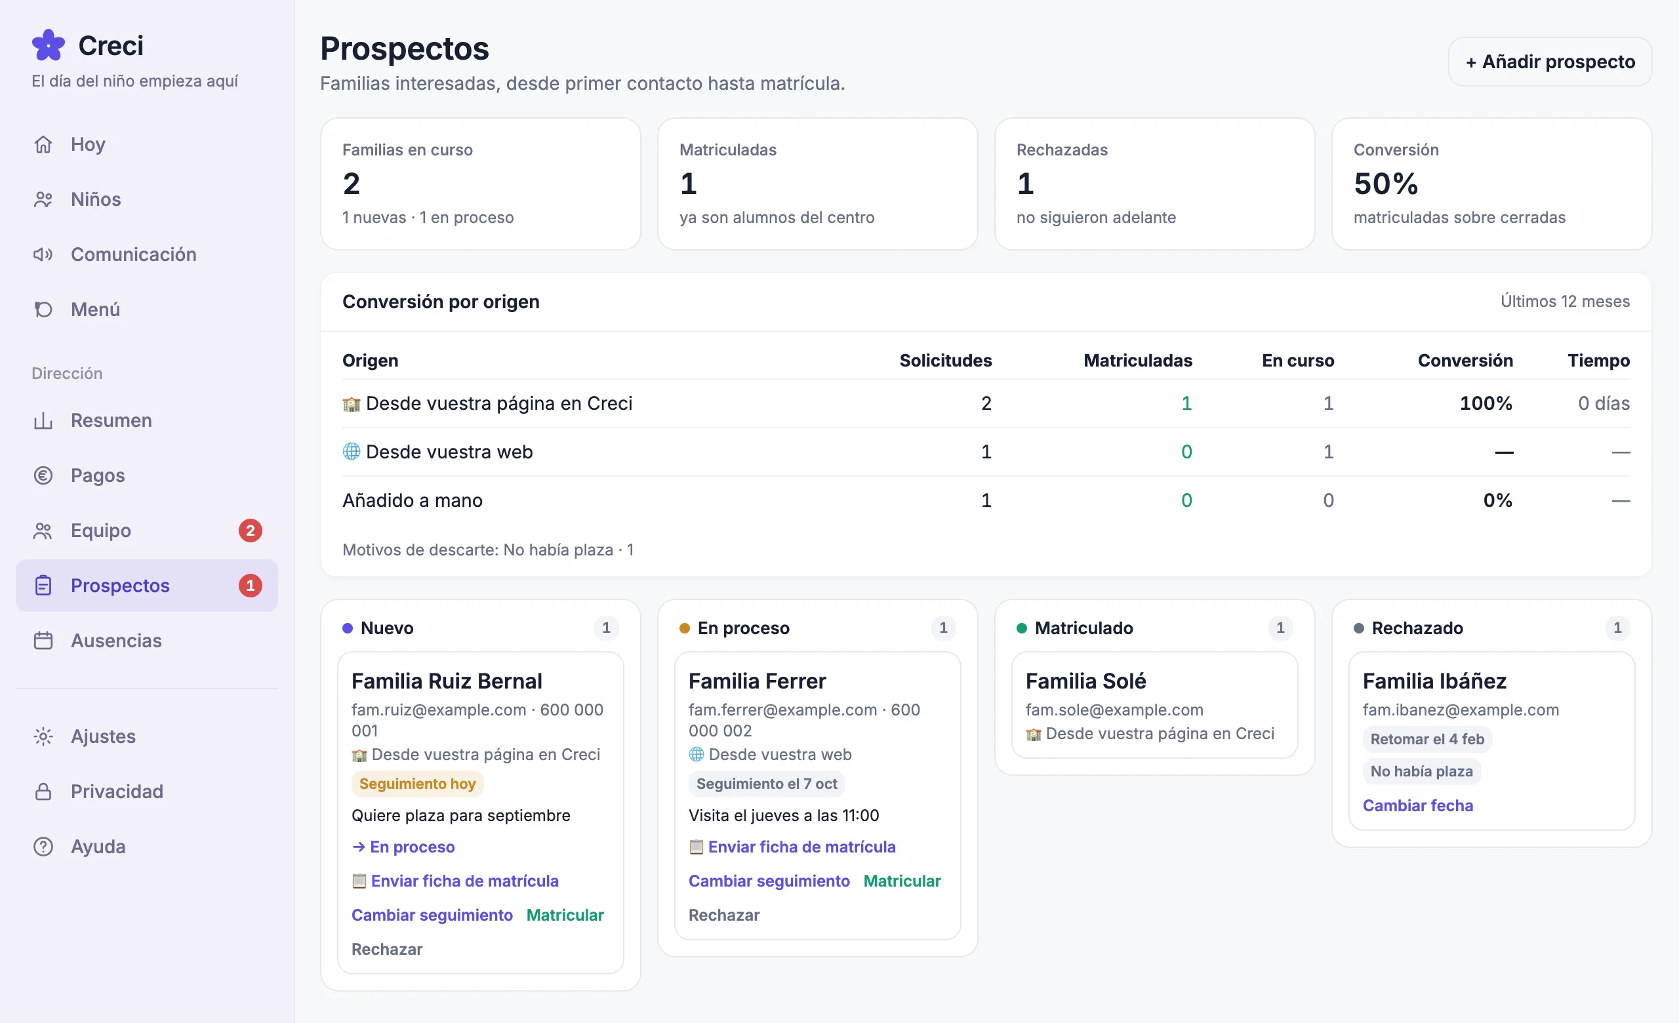Click Matricular for Familia Ferrer
This screenshot has height=1023, width=1679.
[902, 881]
